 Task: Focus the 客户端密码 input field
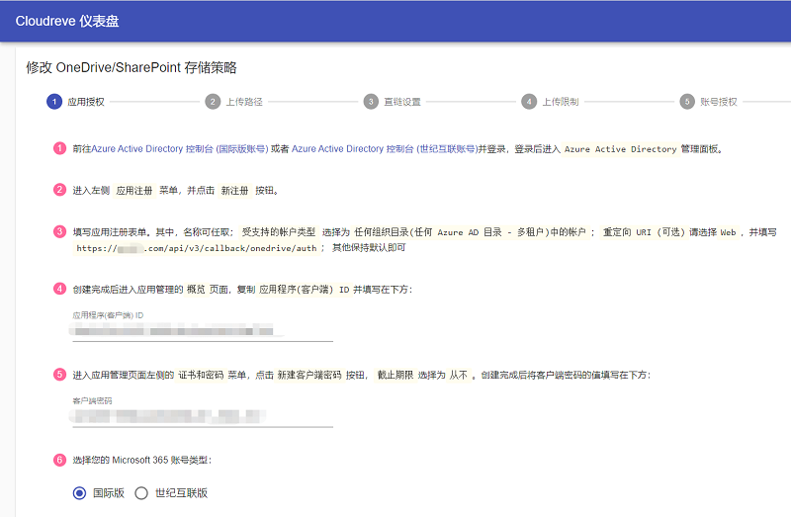click(x=203, y=417)
